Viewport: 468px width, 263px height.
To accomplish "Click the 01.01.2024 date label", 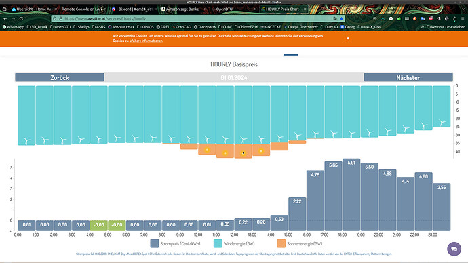I will [234, 77].
